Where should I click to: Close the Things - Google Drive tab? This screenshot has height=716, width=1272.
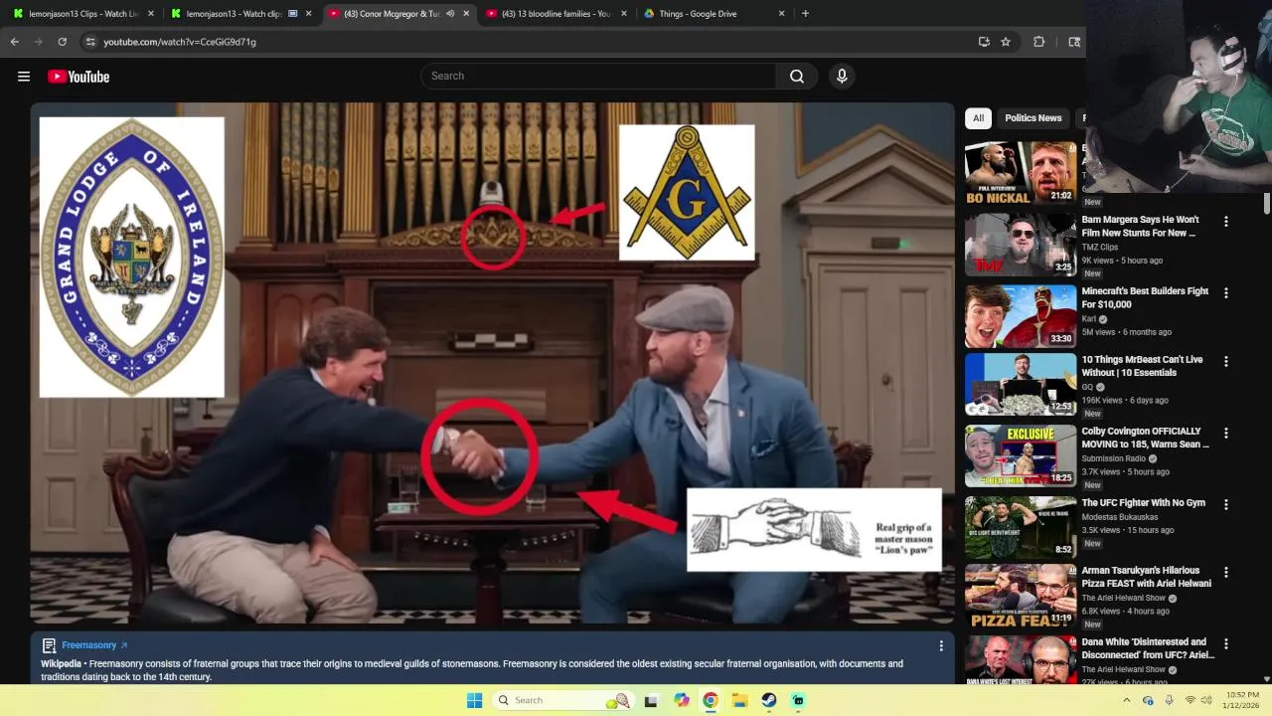[x=781, y=14]
